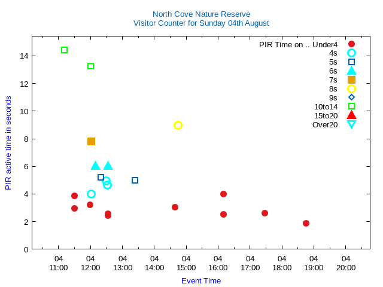Click the blue square legend marker for 5s
This screenshot has width=383, height=287.
[351, 62]
